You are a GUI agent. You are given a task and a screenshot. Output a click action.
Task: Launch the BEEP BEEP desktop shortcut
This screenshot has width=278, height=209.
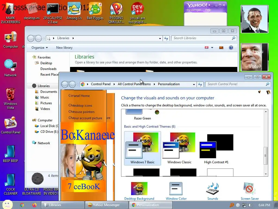point(11,154)
